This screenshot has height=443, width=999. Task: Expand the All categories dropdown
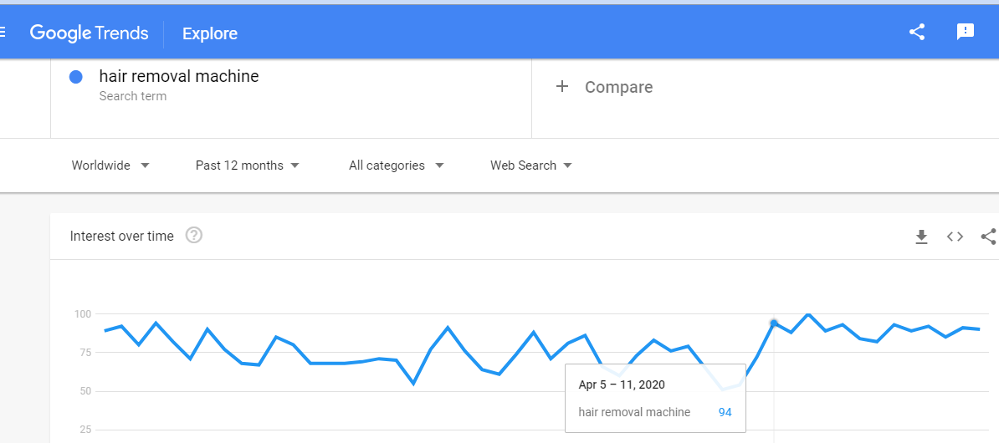pyautogui.click(x=397, y=165)
